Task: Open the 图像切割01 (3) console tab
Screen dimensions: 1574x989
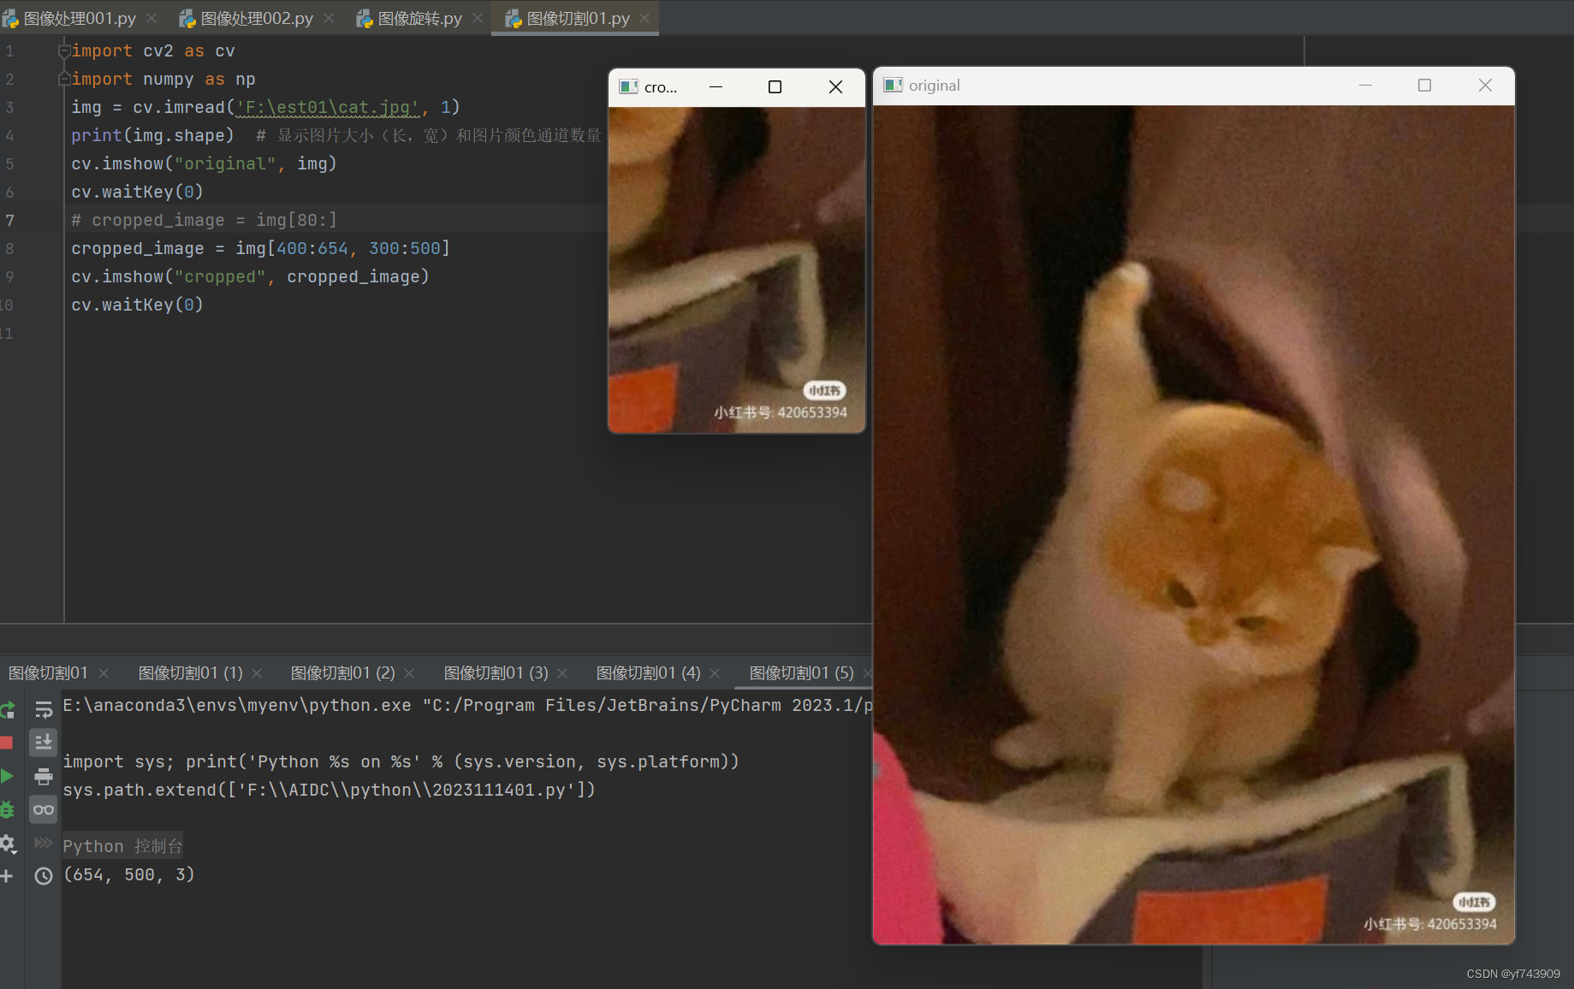Action: pos(496,673)
